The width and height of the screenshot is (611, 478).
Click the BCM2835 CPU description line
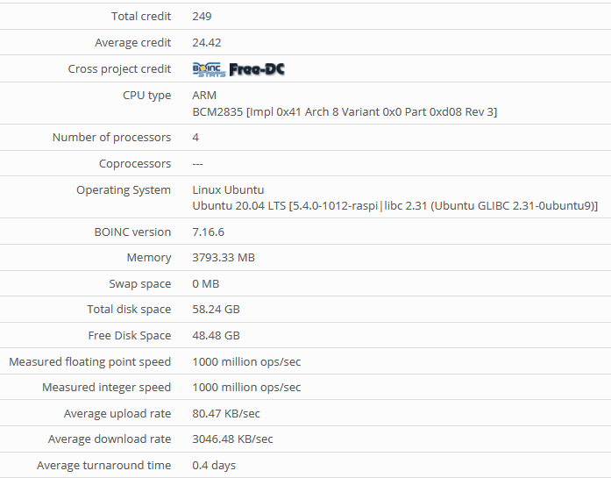coord(345,111)
